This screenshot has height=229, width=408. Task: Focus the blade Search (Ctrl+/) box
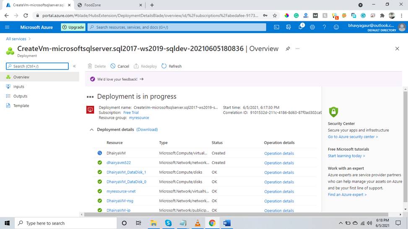37,66
